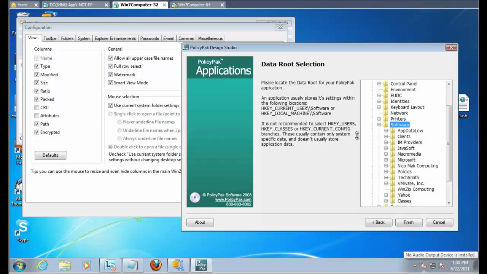Toggle Allow all upper case file names
Image resolution: width=487 pixels, height=274 pixels.
click(x=110, y=58)
